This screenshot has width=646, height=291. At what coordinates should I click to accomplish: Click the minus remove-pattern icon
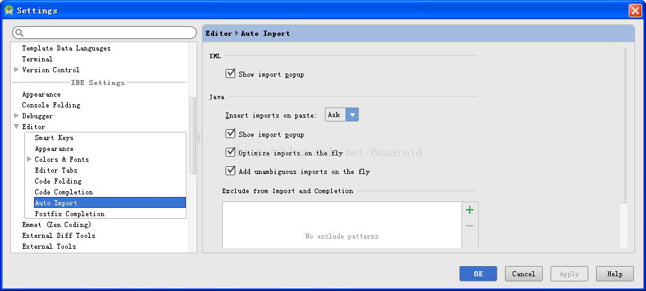click(470, 226)
